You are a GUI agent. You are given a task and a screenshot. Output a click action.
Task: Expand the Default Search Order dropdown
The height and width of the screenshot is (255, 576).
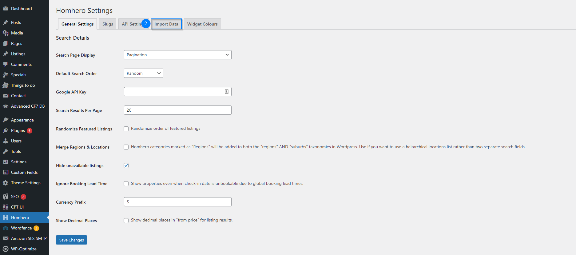pyautogui.click(x=143, y=73)
